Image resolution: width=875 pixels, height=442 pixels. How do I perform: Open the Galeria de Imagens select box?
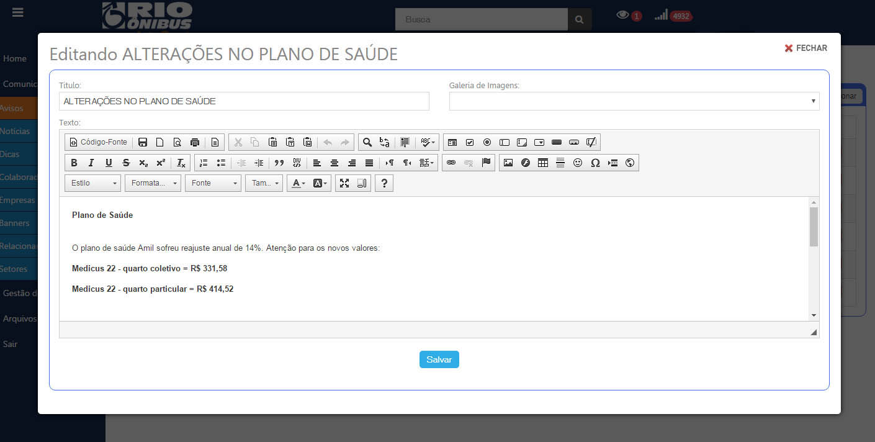pyautogui.click(x=634, y=101)
